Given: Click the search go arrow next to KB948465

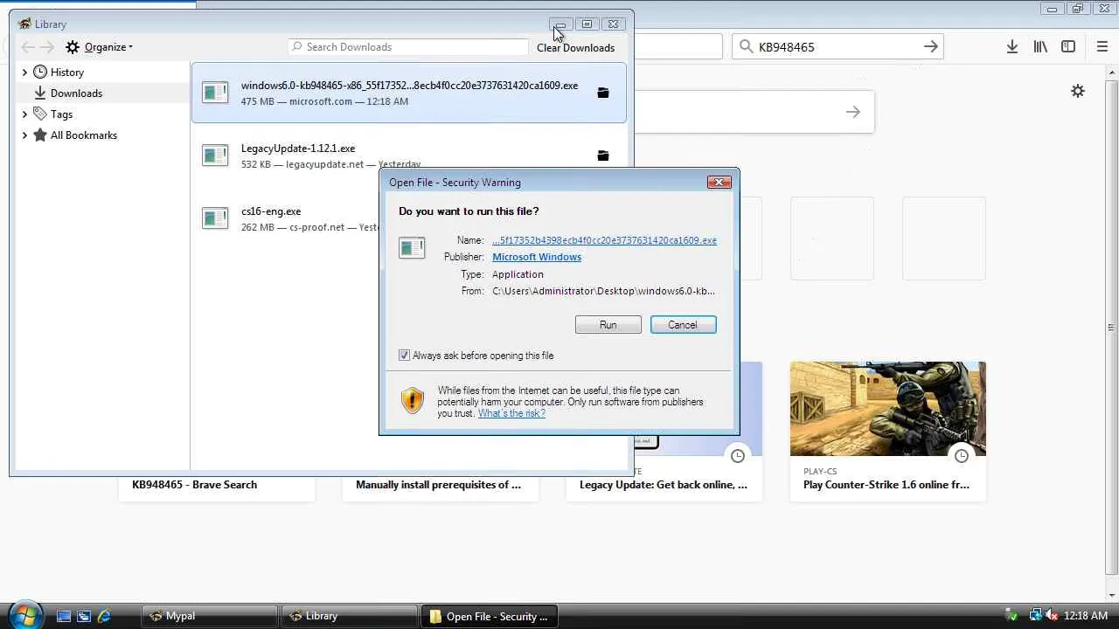Looking at the screenshot, I should tap(930, 47).
